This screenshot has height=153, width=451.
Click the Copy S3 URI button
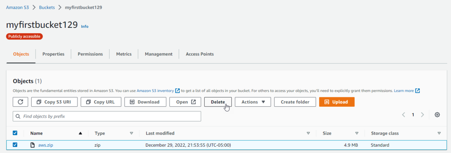pyautogui.click(x=54, y=102)
